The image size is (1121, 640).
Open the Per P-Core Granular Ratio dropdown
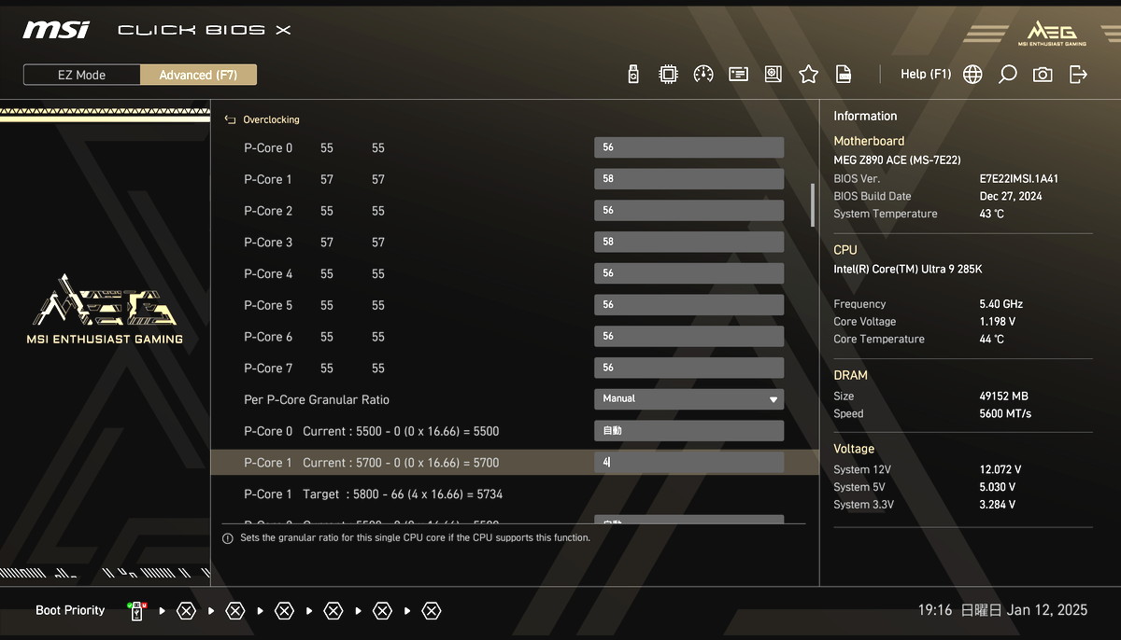coord(688,399)
